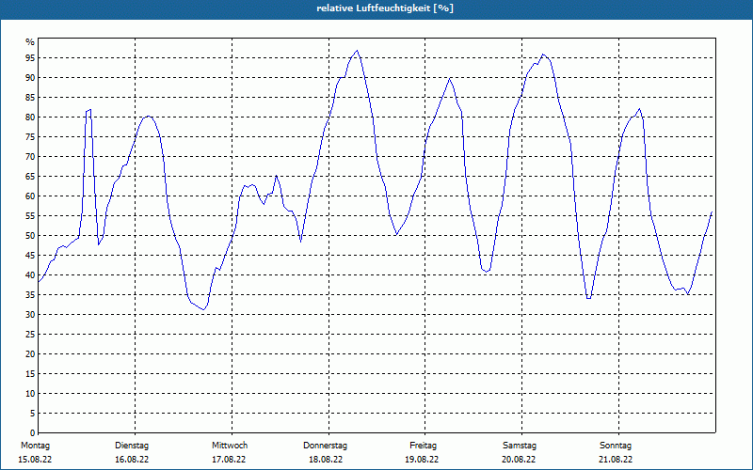Click the humidity curve's Thursday peak near 97%

(357, 51)
